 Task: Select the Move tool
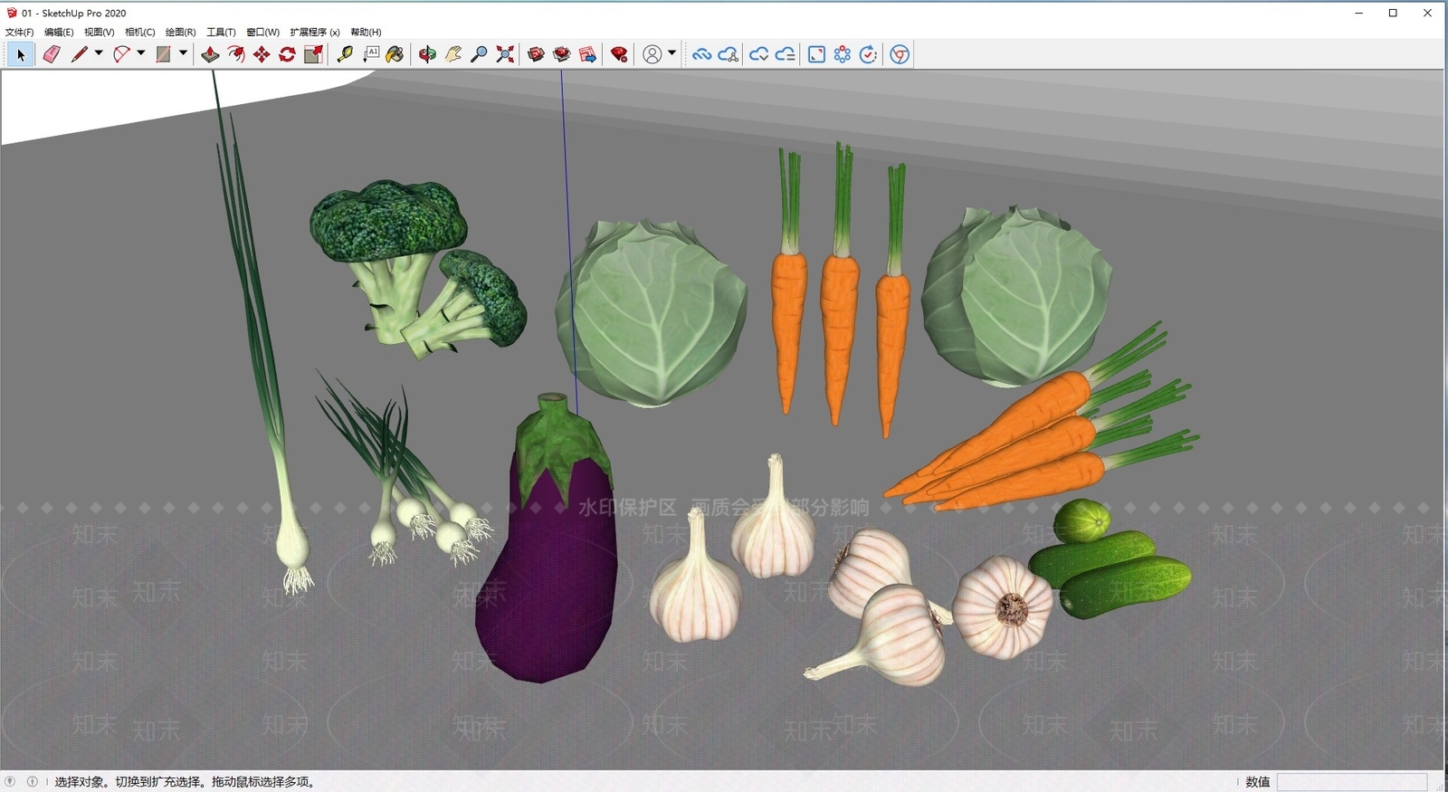click(262, 55)
